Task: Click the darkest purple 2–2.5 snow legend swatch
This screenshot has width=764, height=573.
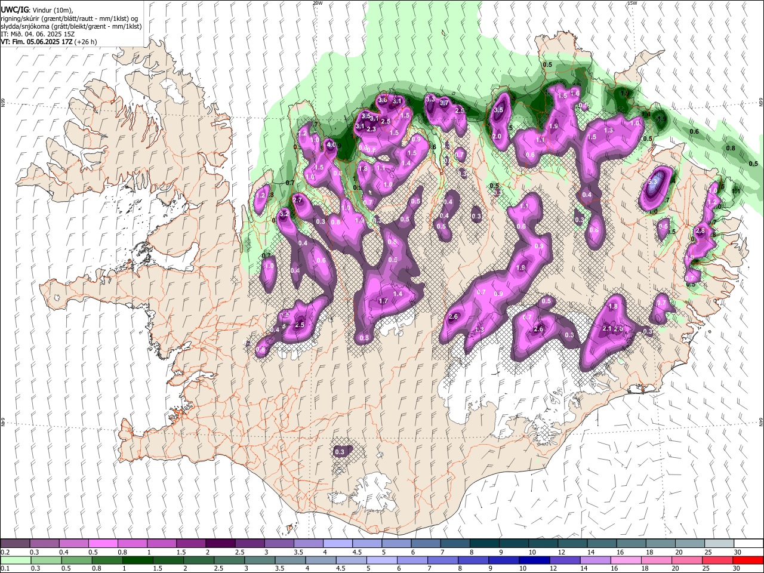Action: tap(220, 544)
